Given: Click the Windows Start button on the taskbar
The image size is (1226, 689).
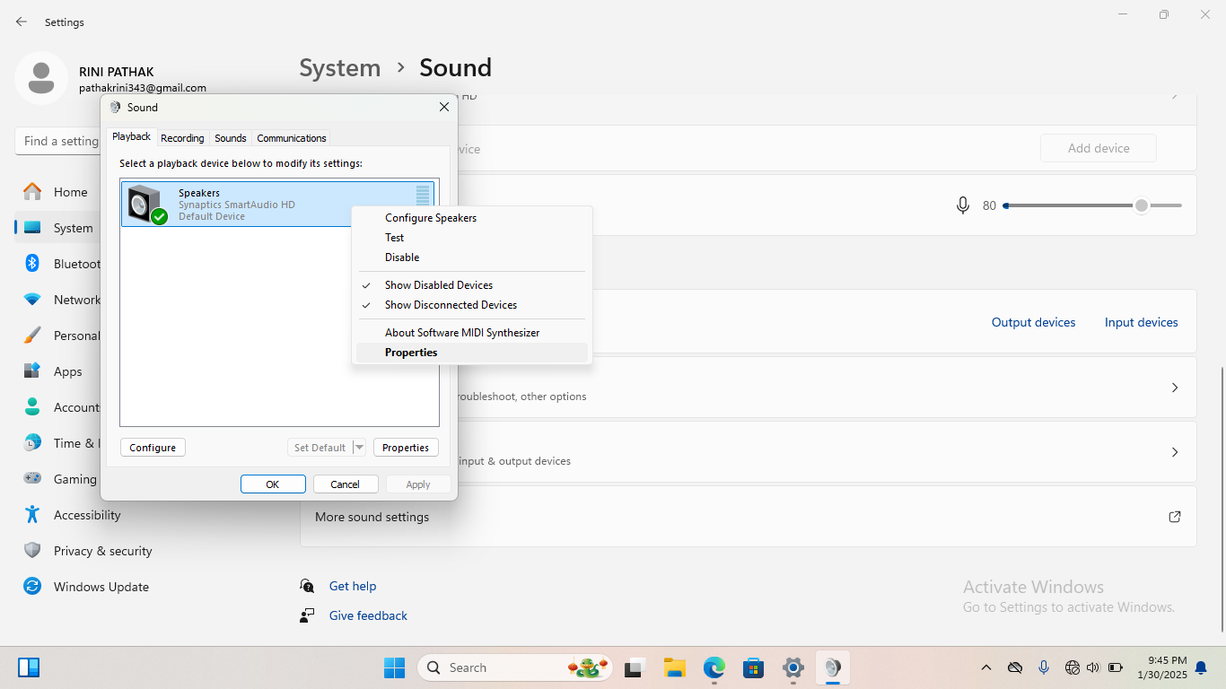Looking at the screenshot, I should click(394, 667).
